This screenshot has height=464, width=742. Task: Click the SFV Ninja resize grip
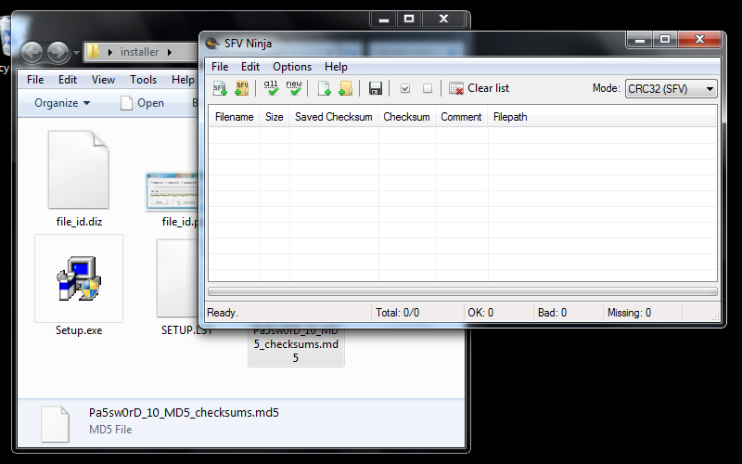coord(715,316)
